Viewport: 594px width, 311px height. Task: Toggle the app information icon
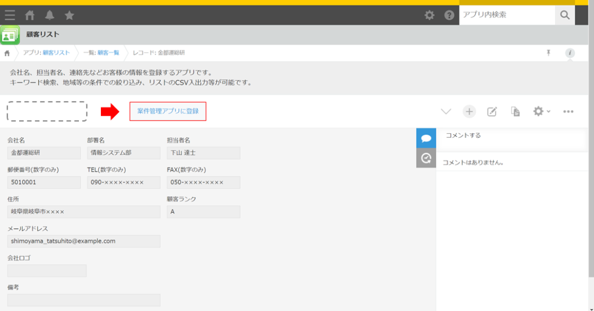click(570, 53)
